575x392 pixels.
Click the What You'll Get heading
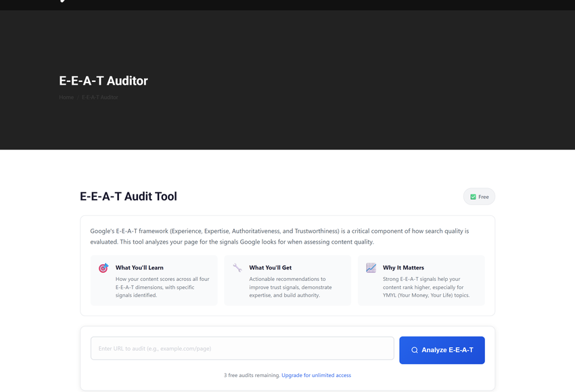[x=271, y=267]
